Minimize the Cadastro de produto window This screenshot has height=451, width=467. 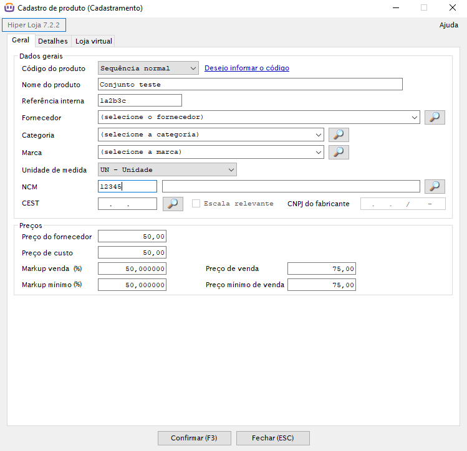click(396, 7)
